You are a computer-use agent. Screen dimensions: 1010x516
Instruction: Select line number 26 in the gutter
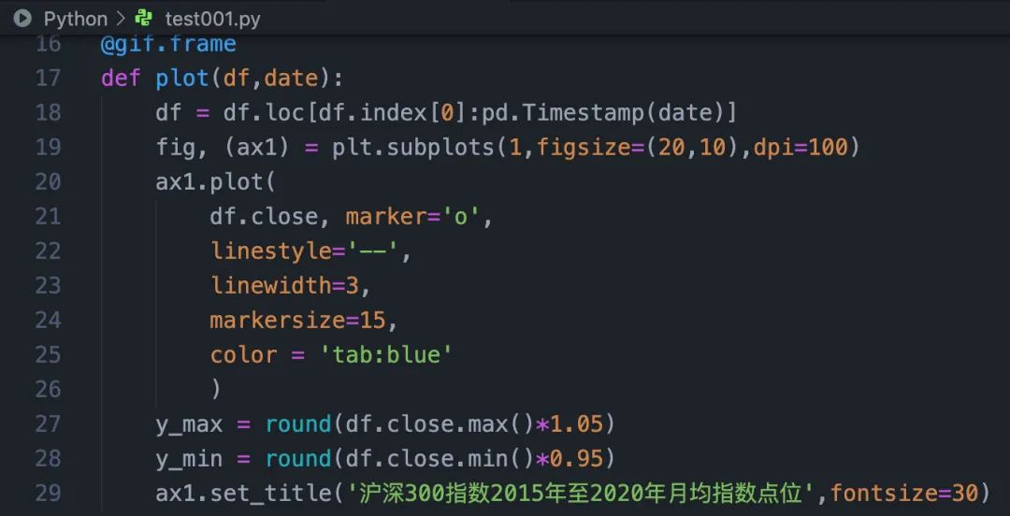(x=48, y=389)
